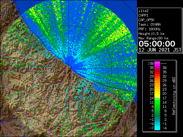Select the "12 JUN 2021 JST" date
This screenshot has height=137, width=183.
click(x=160, y=50)
